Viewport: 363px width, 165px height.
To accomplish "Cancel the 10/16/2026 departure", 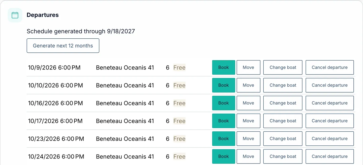I will [330, 103].
